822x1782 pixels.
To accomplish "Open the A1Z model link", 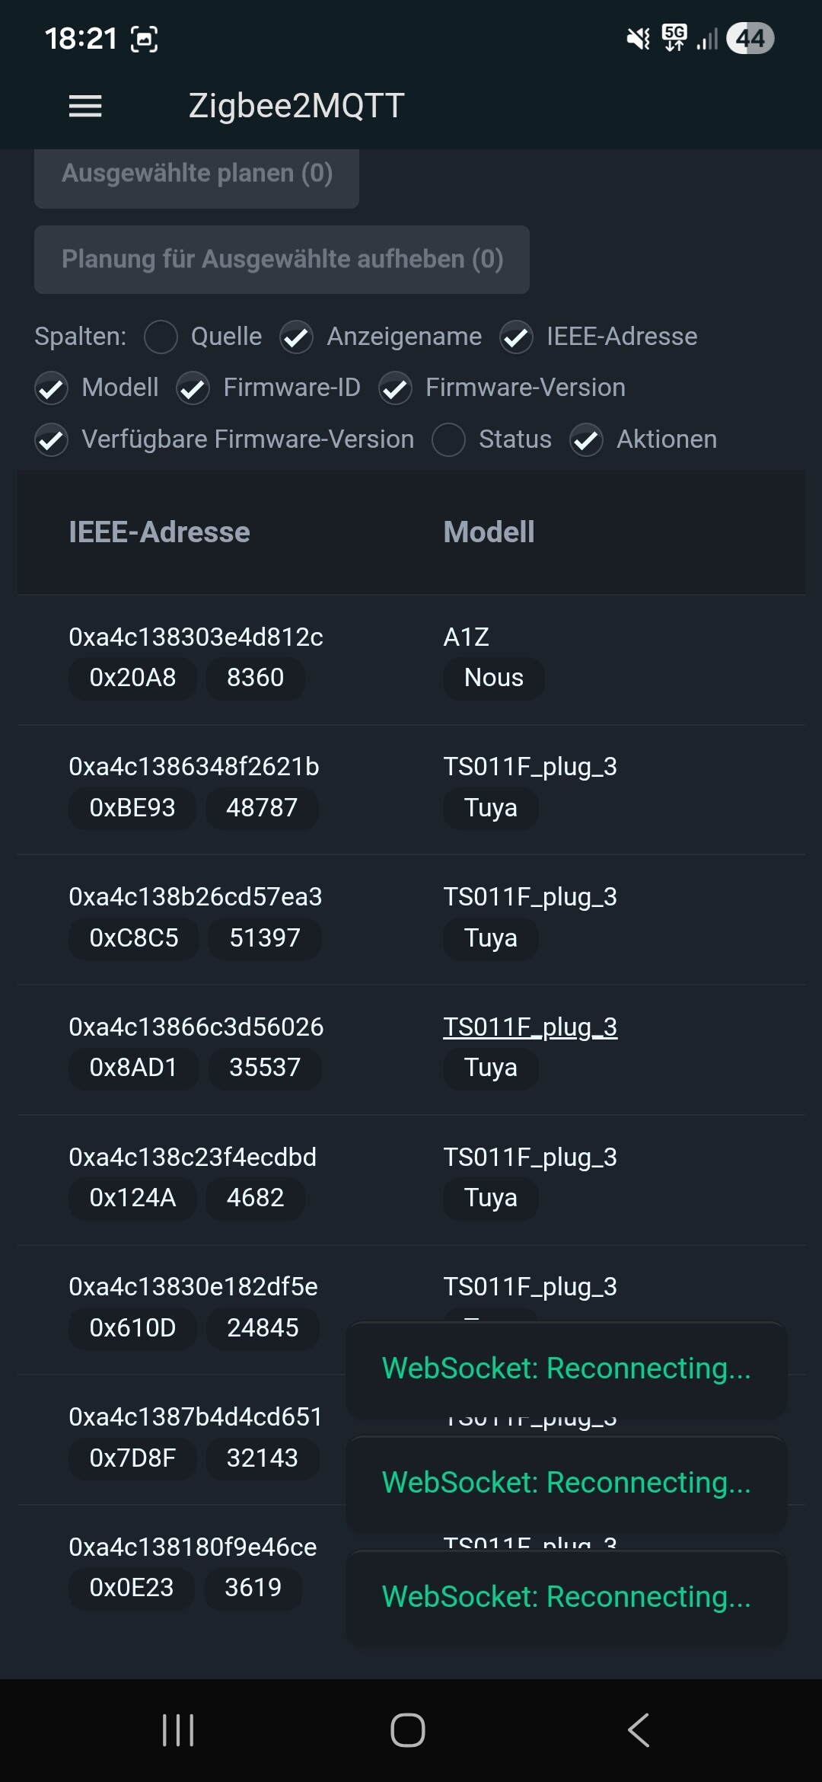I will (x=466, y=637).
